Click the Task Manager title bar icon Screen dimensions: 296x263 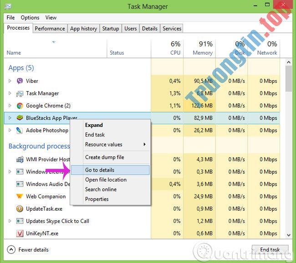[x=8, y=7]
